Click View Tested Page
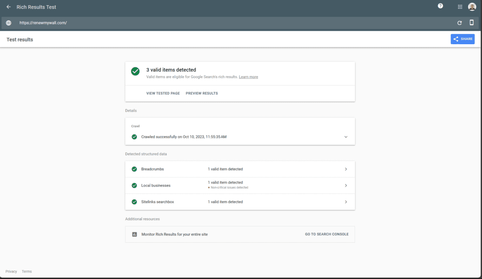The height and width of the screenshot is (279, 482). 163,93
